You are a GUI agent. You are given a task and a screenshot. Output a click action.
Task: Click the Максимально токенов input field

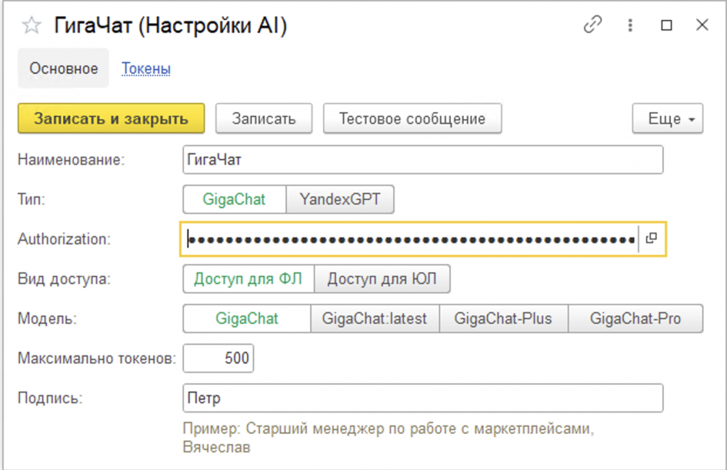click(x=219, y=359)
